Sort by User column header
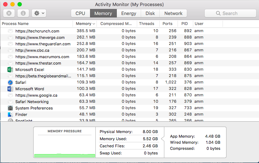The height and width of the screenshot is (163, 259). (208, 24)
